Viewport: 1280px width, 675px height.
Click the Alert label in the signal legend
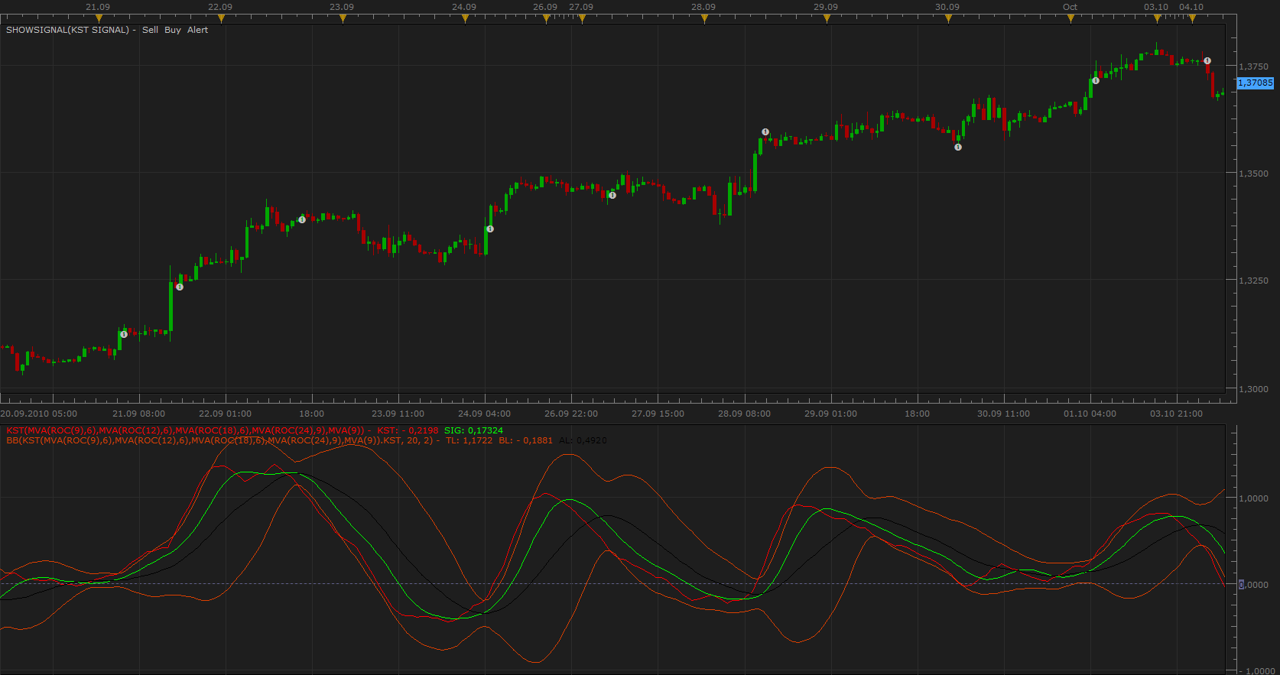pos(197,30)
